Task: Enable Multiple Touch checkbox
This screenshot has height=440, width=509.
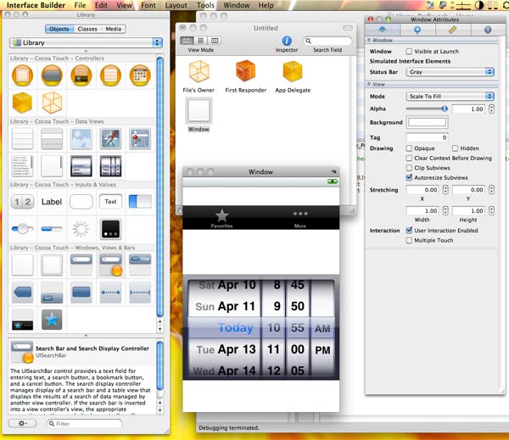Action: pos(410,240)
